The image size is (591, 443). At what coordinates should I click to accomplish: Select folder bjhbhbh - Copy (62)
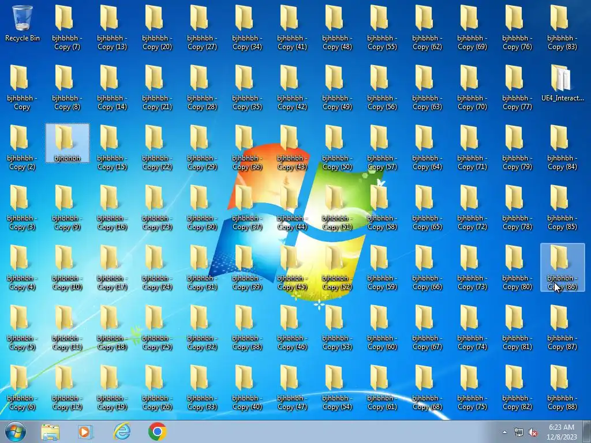pos(427,28)
